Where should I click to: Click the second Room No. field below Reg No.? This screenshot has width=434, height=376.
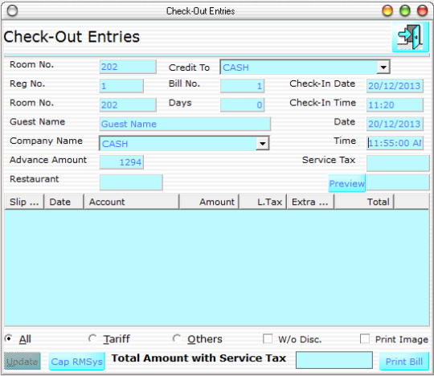(128, 105)
